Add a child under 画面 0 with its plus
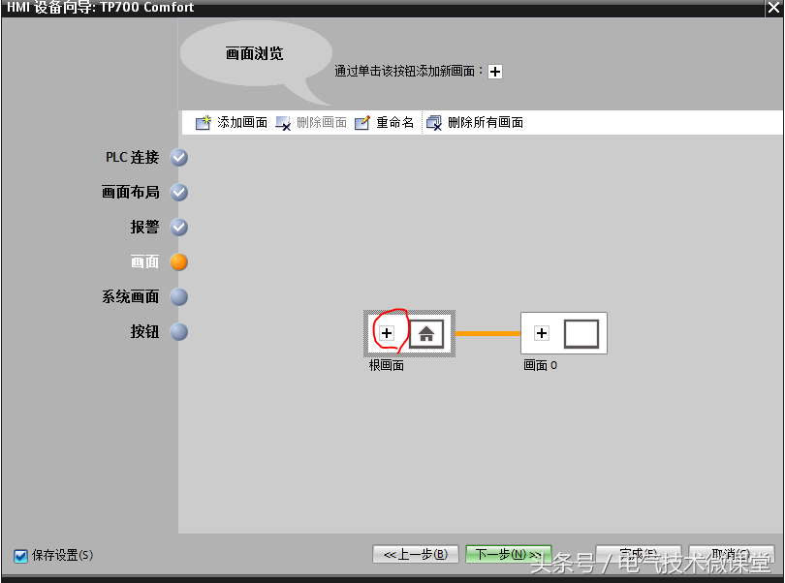 pos(541,333)
